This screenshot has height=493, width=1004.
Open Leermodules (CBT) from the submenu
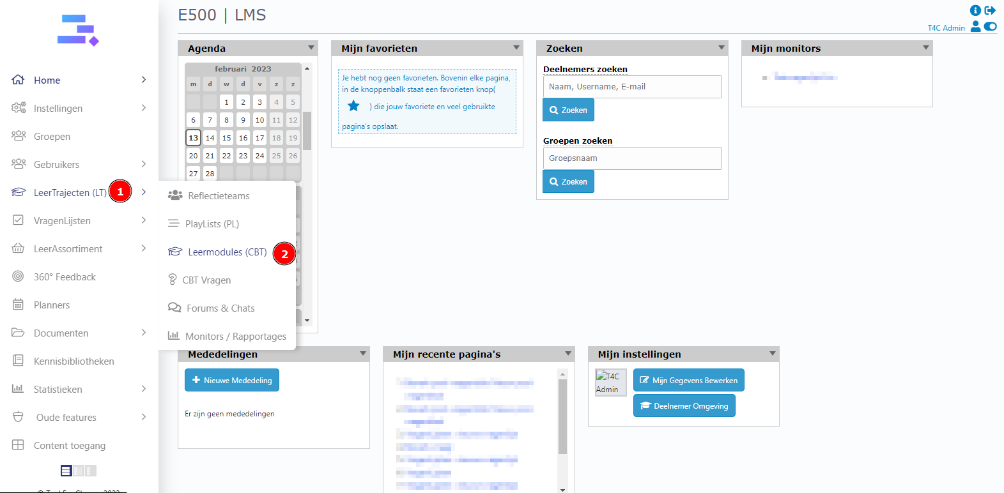click(x=227, y=252)
